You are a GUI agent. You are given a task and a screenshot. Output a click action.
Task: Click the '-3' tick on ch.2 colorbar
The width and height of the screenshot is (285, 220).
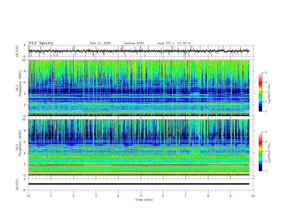[x=265, y=132]
